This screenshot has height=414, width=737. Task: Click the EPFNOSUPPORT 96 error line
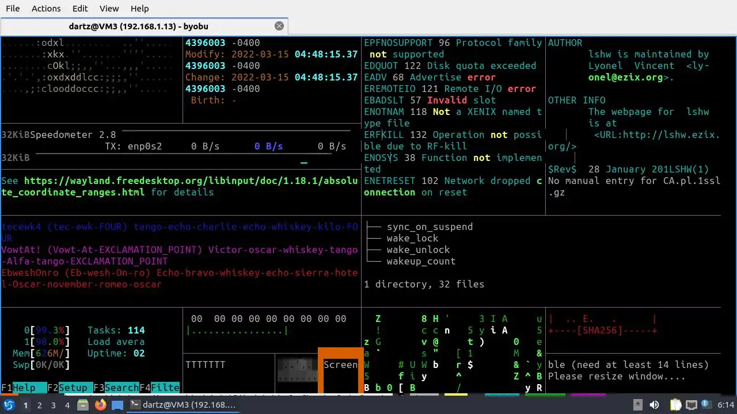(453, 48)
